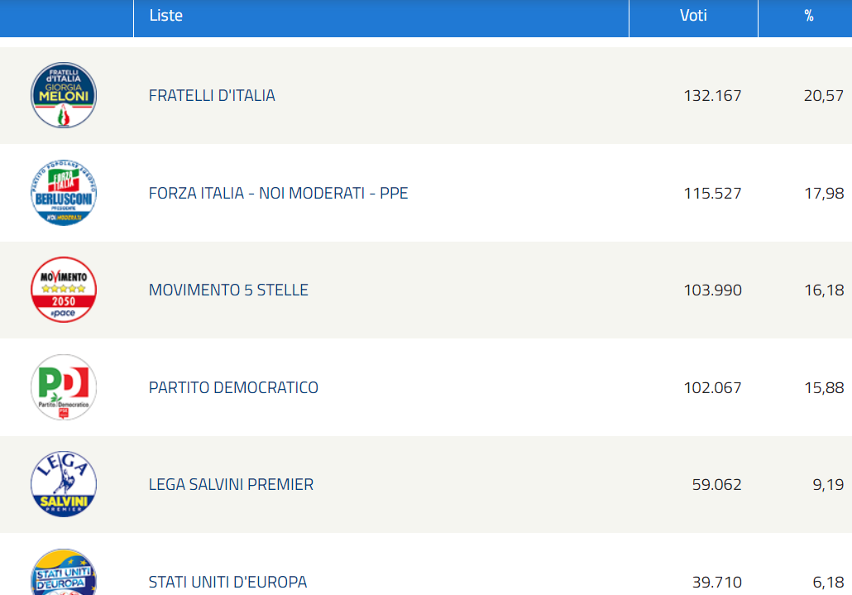Image resolution: width=852 pixels, height=595 pixels.
Task: Sort by the % column header
Action: (x=809, y=16)
